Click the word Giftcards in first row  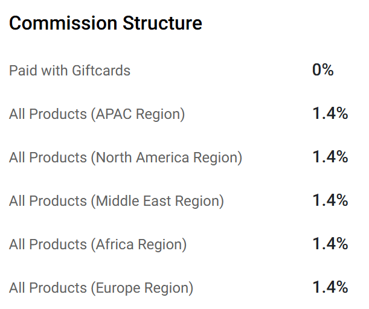pos(101,71)
